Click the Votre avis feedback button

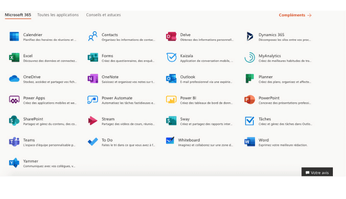pos(317,172)
